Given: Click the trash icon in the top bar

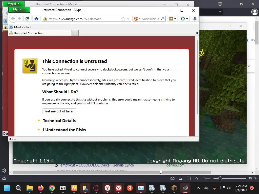Looking at the screenshot, I should coord(220,4).
